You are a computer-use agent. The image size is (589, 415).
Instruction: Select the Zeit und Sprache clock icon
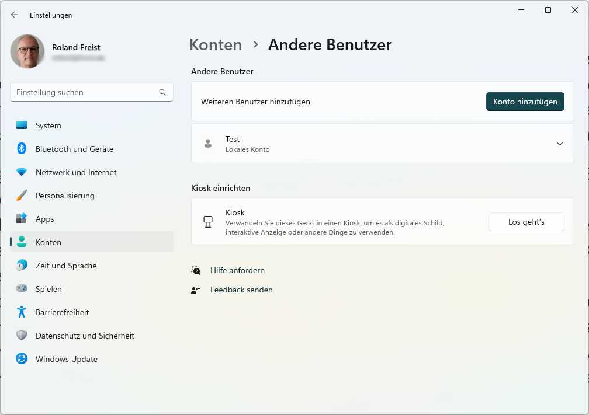(21, 266)
